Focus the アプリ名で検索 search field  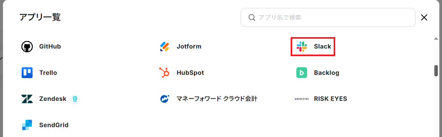click(x=331, y=17)
